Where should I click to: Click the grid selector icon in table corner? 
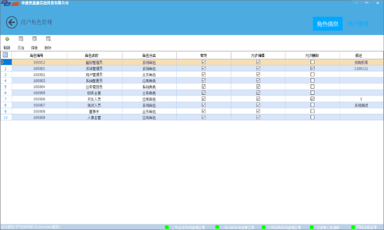5,55
